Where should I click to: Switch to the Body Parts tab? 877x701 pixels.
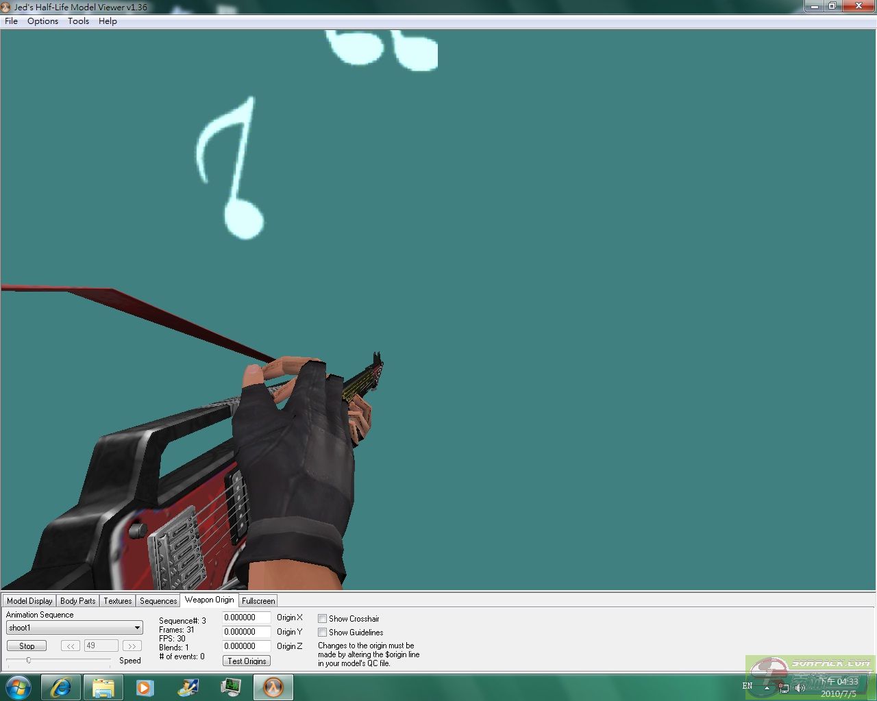tap(77, 601)
